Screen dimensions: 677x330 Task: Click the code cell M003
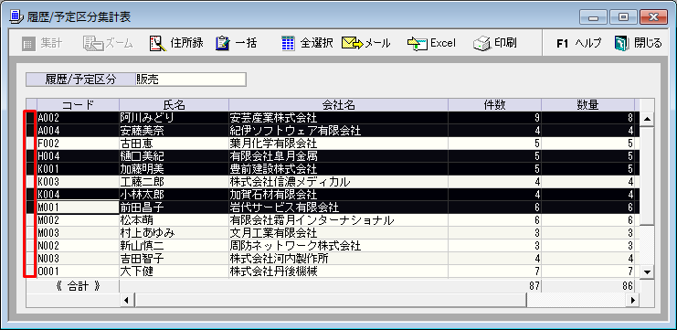tap(79, 233)
